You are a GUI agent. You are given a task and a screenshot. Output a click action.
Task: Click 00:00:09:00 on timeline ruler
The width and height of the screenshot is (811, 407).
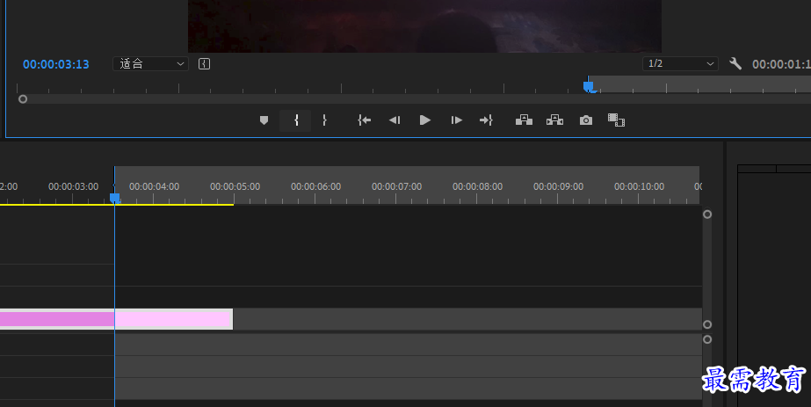point(558,186)
